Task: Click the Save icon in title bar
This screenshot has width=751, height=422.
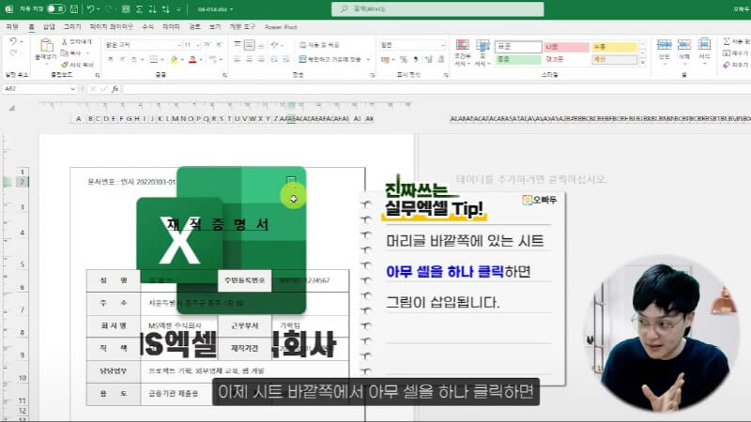Action: coord(74,8)
